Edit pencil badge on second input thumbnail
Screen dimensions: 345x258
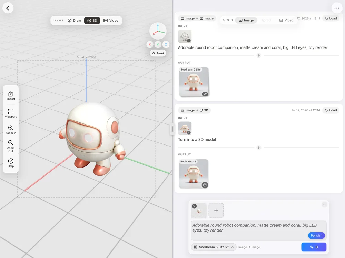pyautogui.click(x=189, y=132)
